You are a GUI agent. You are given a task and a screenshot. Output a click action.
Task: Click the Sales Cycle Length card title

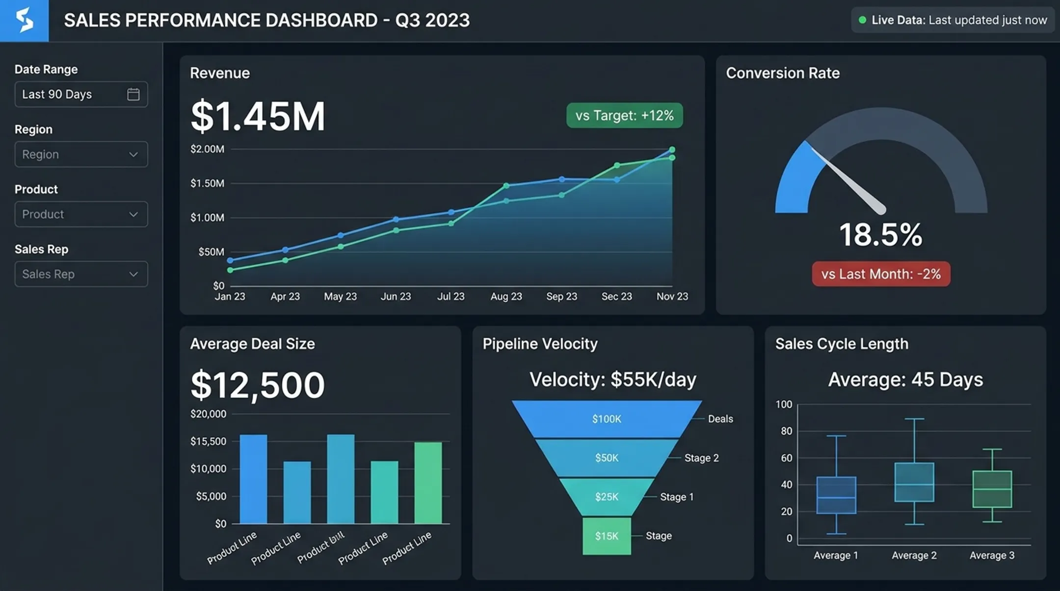pyautogui.click(x=842, y=344)
